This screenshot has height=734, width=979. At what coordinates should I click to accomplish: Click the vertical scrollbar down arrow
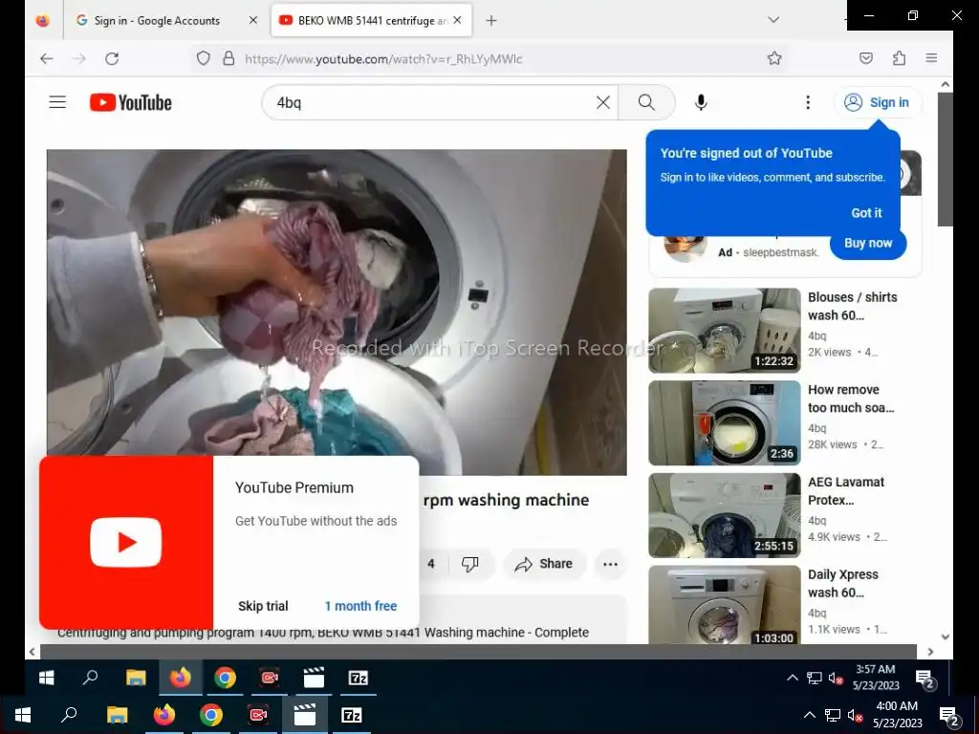(x=945, y=637)
